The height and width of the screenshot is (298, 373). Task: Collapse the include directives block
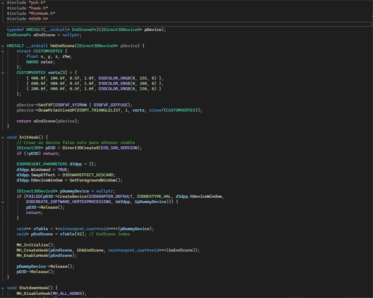pos(2,2)
